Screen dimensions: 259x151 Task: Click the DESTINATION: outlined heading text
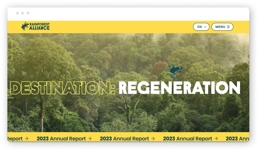pyautogui.click(x=63, y=88)
